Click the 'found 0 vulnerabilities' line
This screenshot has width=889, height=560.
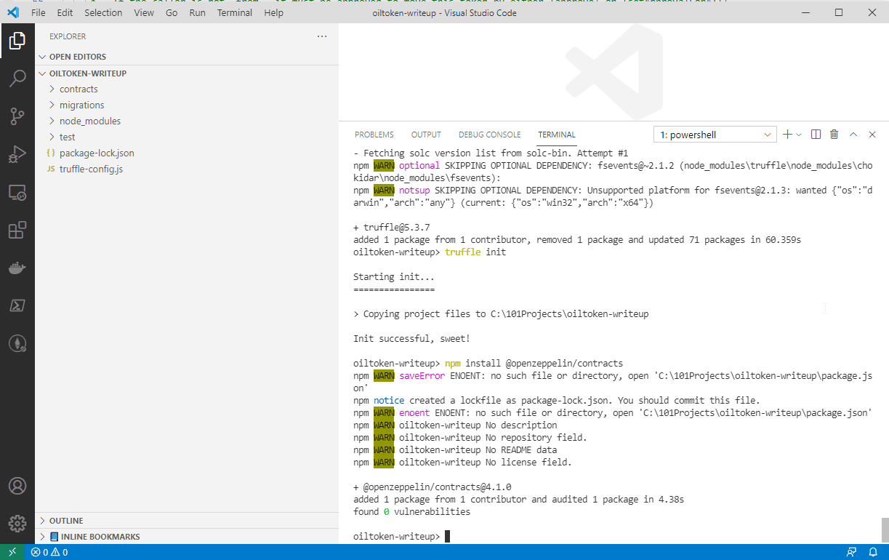(x=411, y=512)
